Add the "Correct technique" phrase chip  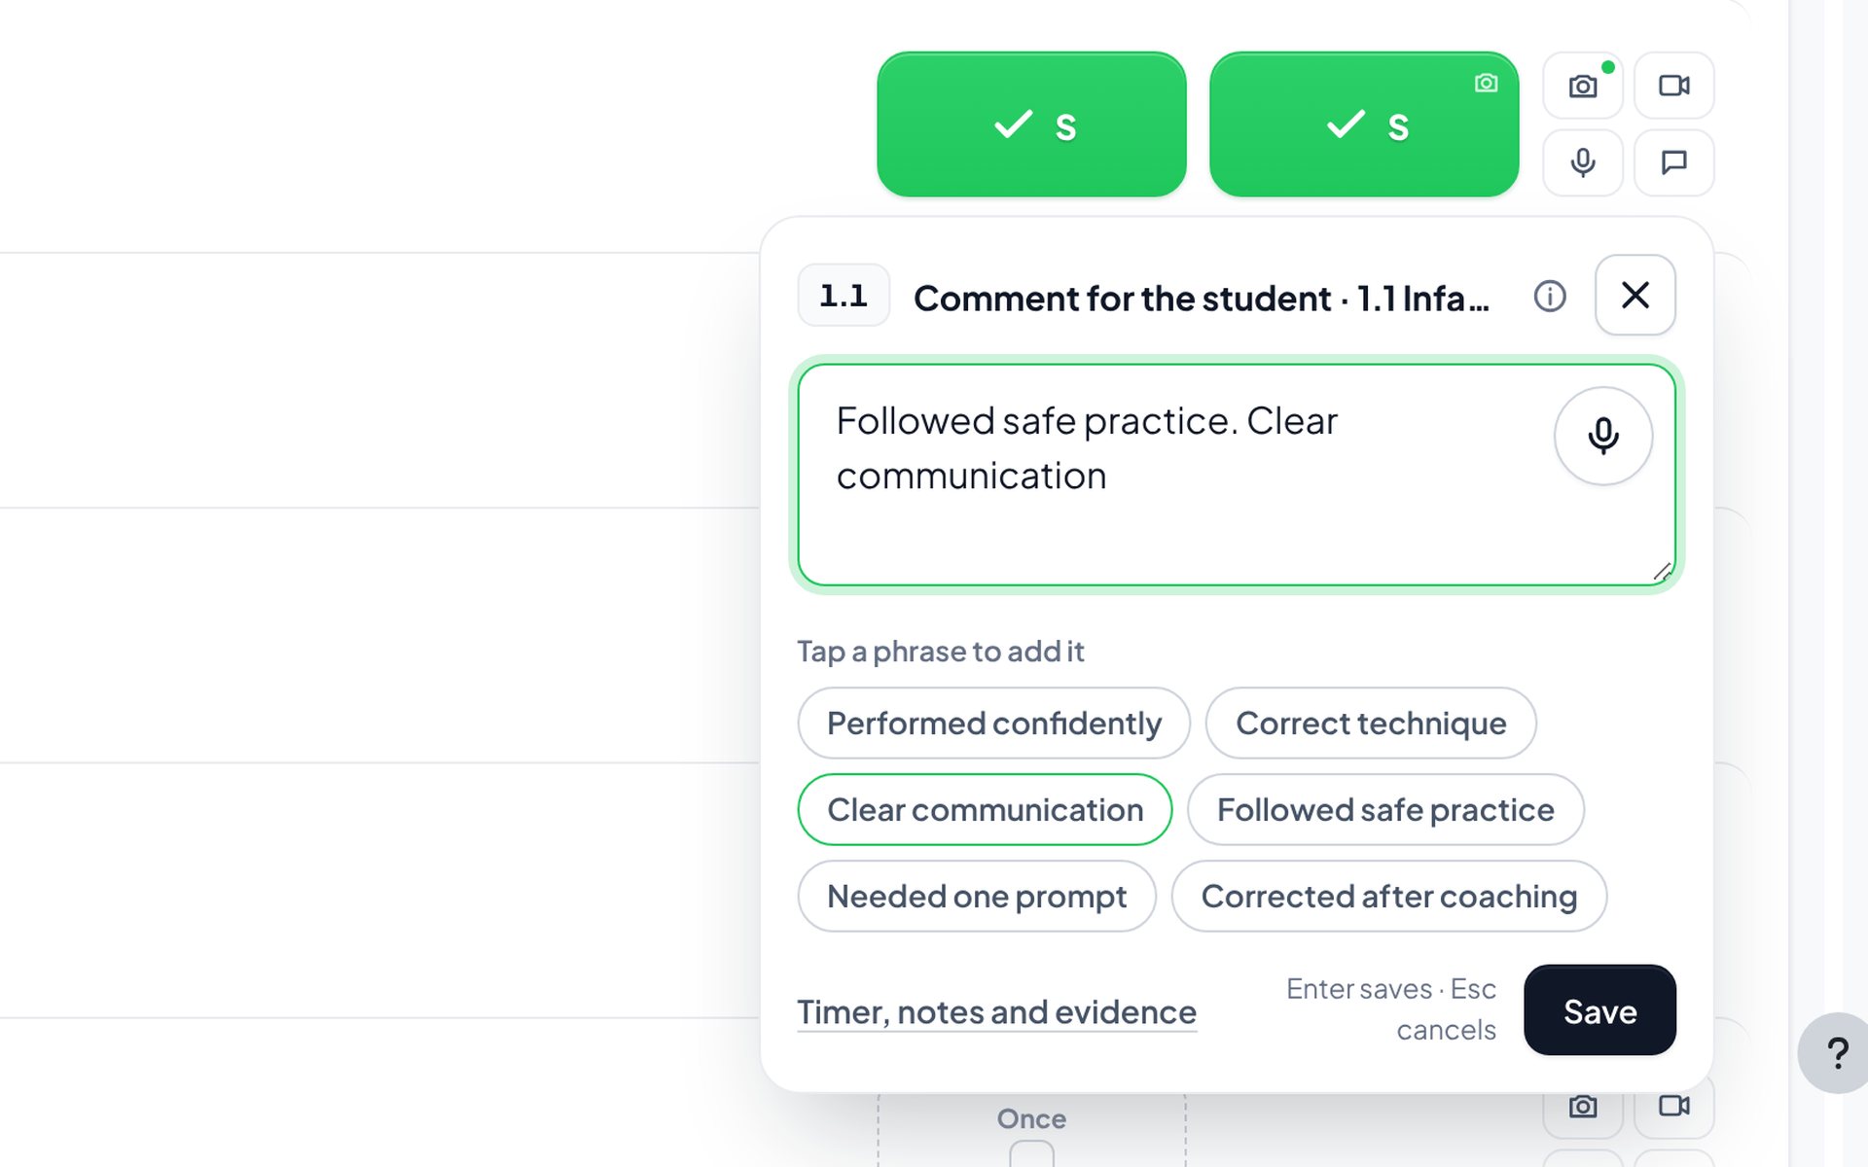click(x=1370, y=723)
